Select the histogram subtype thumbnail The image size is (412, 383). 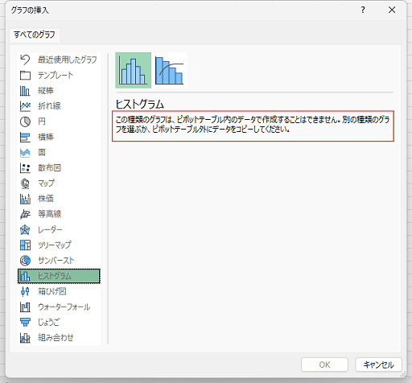click(x=133, y=70)
